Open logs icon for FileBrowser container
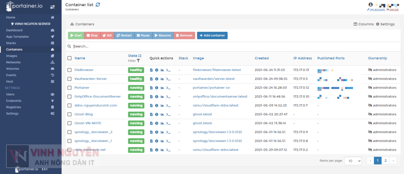The width and height of the screenshot is (404, 174). (151, 70)
